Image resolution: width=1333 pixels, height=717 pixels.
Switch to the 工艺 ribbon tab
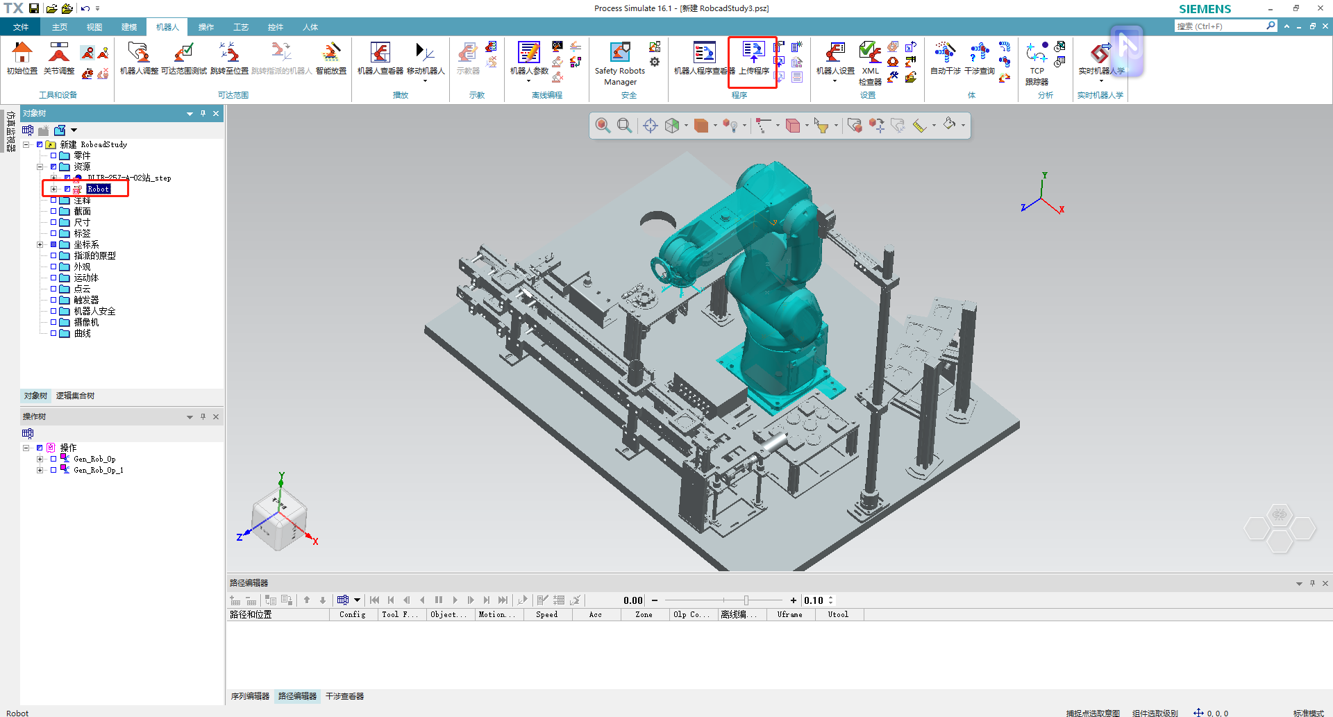click(241, 27)
